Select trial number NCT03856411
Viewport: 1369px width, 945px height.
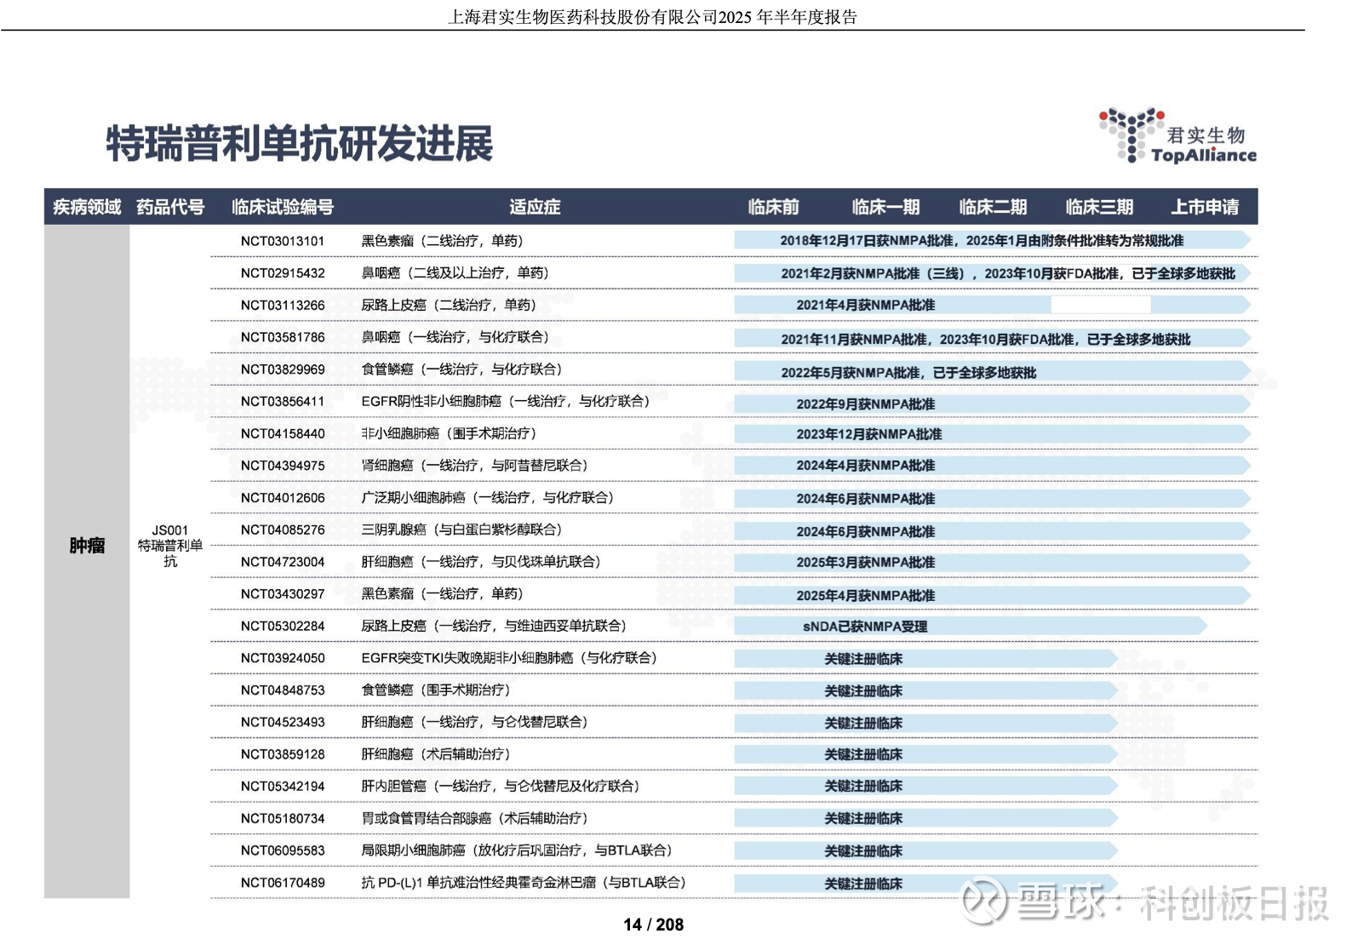pyautogui.click(x=283, y=401)
